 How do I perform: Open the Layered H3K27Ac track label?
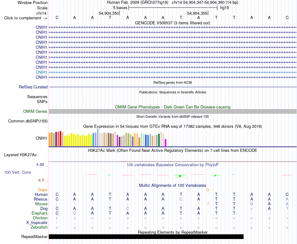20,155
